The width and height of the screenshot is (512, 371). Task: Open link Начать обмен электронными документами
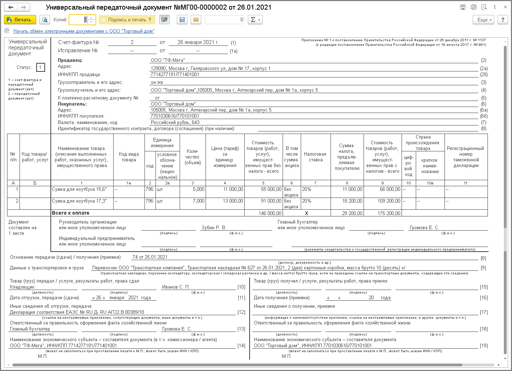pos(84,31)
